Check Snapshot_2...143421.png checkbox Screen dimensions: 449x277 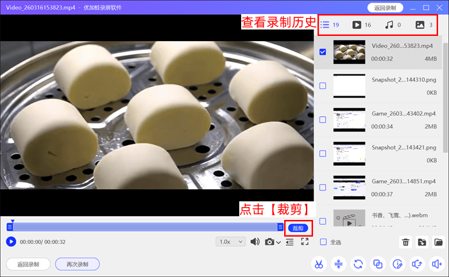[x=323, y=153]
